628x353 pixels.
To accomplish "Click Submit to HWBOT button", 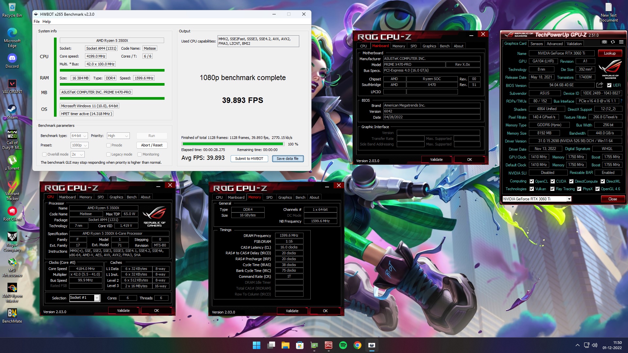I will pyautogui.click(x=249, y=159).
